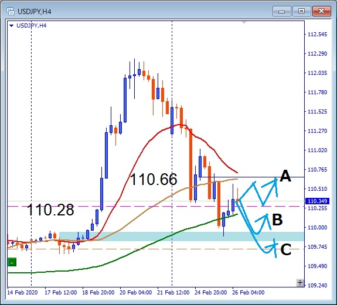
Task: Close the USDJPY,H4 chart window
Action: (x=322, y=11)
